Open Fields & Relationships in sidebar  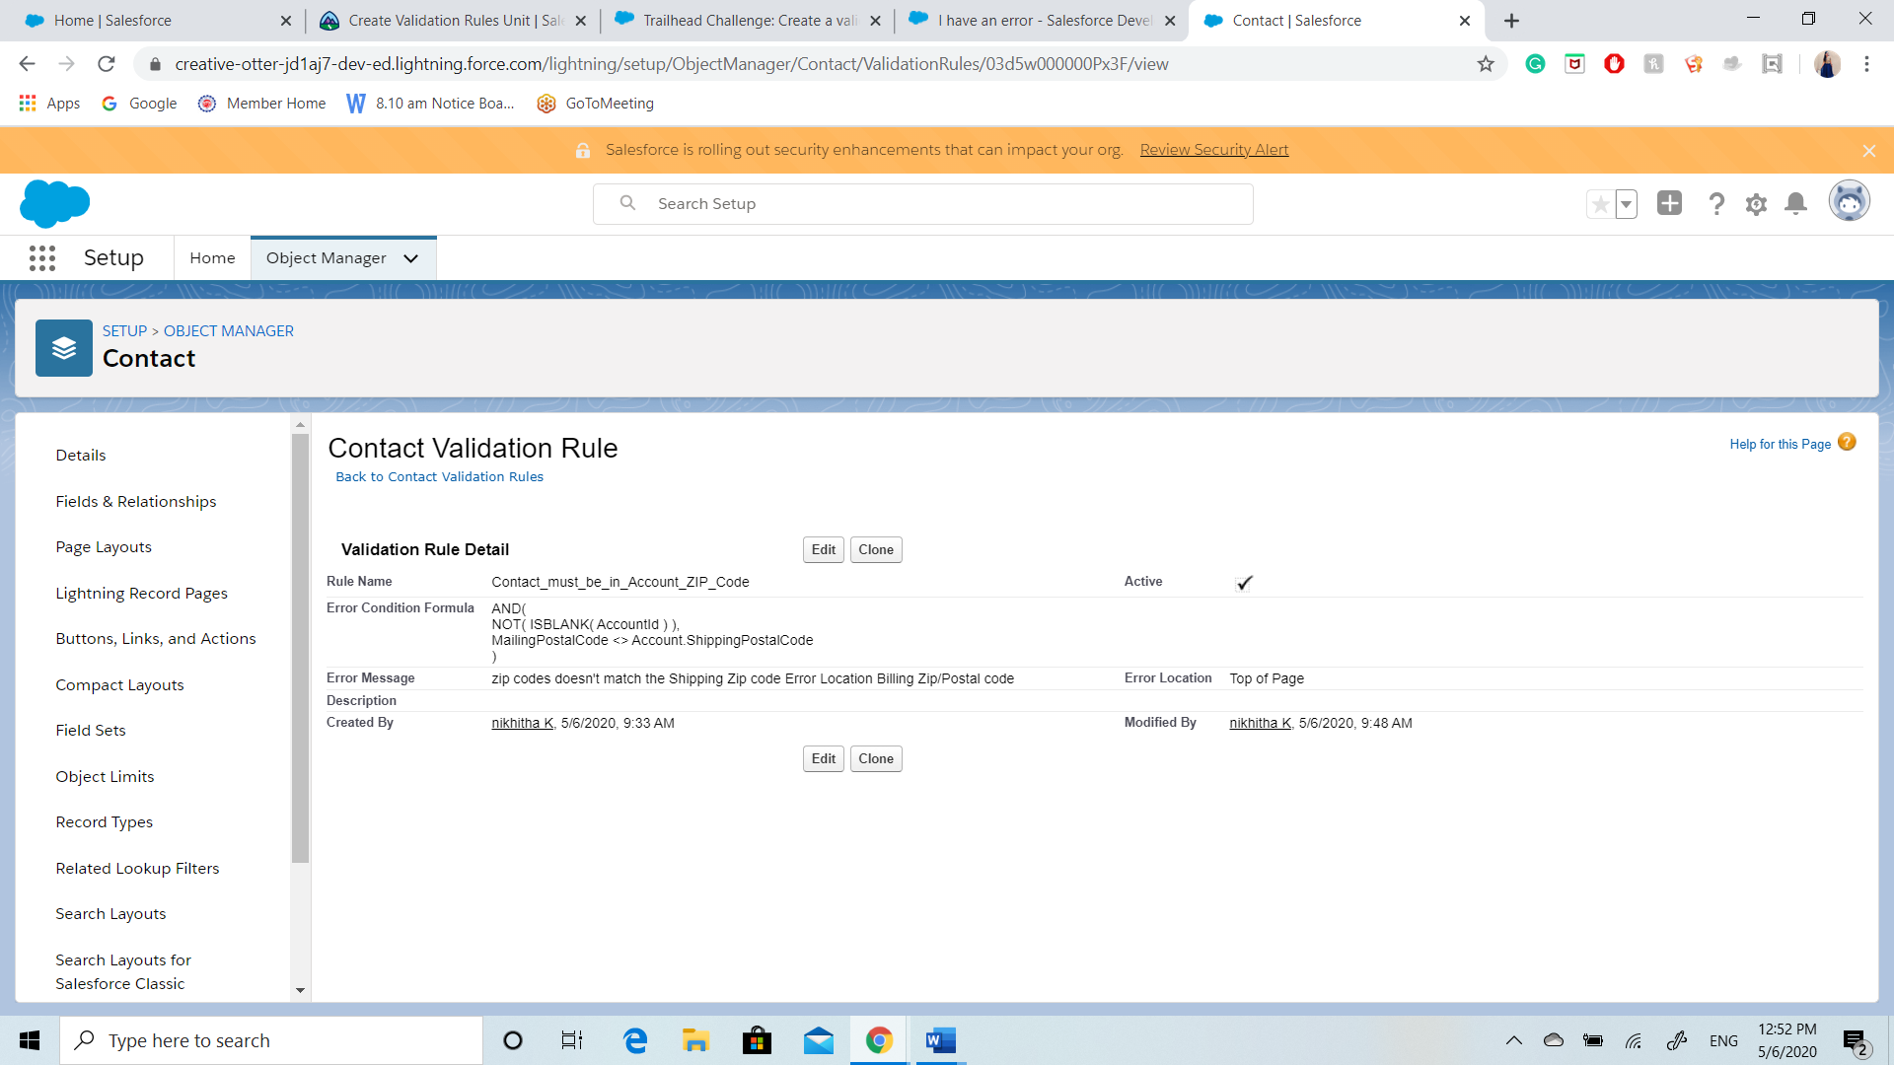coord(136,501)
